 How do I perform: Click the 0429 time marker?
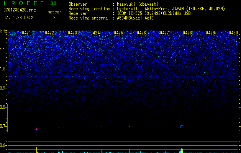tap(210, 33)
